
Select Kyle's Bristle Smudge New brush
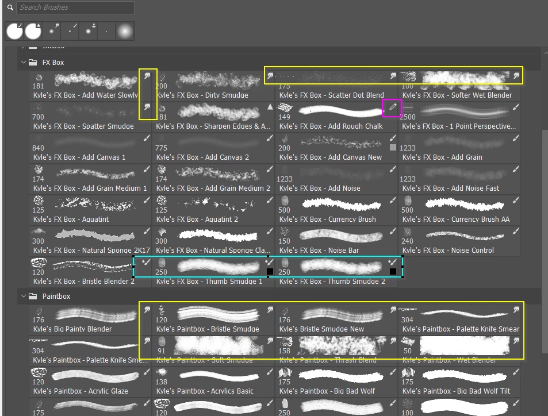tap(336, 320)
